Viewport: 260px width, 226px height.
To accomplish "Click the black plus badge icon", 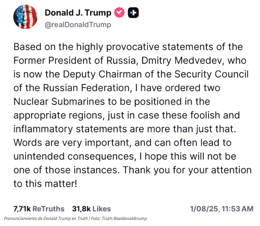I will pyautogui.click(x=133, y=13).
